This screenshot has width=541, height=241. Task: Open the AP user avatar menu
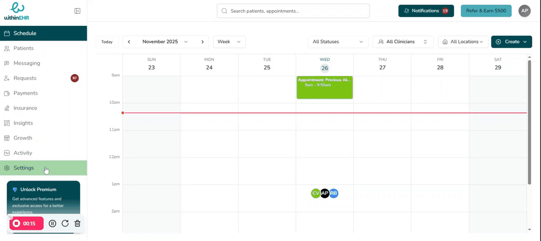pyautogui.click(x=524, y=11)
